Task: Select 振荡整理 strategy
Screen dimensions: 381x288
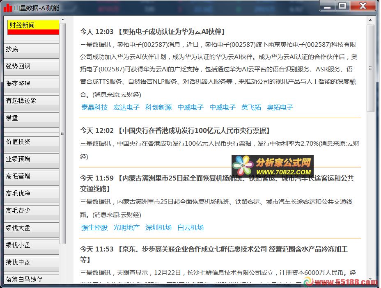Action: coord(31,86)
